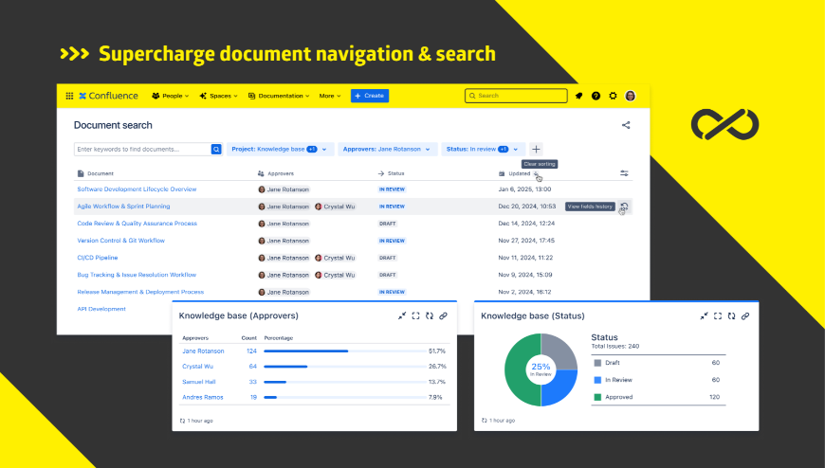Maximize the Knowledge base (Status) gadget
Image resolution: width=825 pixels, height=468 pixels.
(x=718, y=316)
